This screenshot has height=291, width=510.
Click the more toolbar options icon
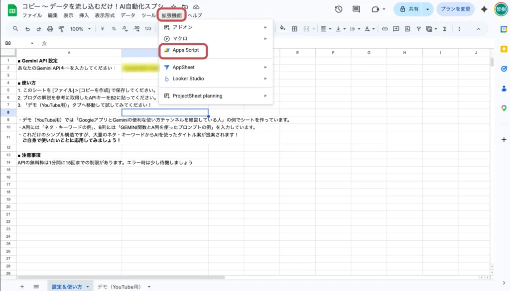[x=459, y=29]
